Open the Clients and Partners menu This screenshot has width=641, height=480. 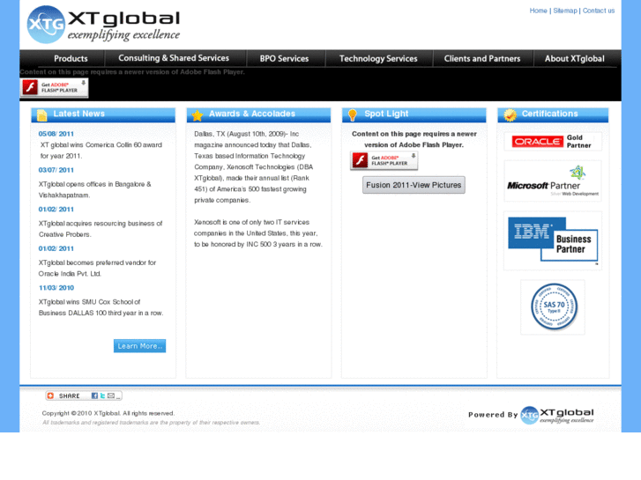click(482, 58)
